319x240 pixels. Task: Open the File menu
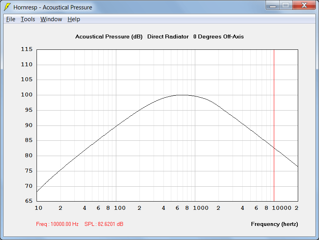click(11, 19)
